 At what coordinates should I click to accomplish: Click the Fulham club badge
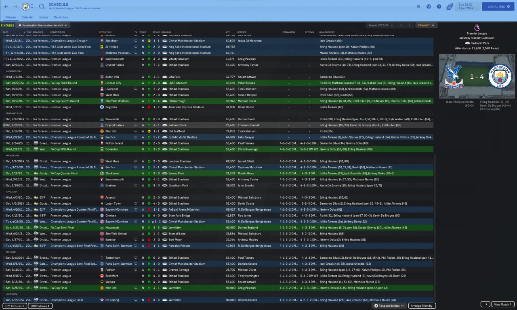[102, 270]
